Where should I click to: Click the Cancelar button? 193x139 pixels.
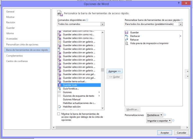(181, 133)
